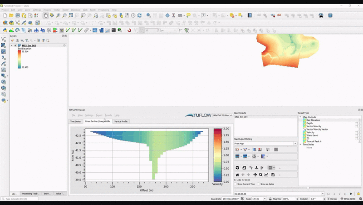363x205 pixels.
Task: Click the save plot figure disk icon
Action: point(273,175)
